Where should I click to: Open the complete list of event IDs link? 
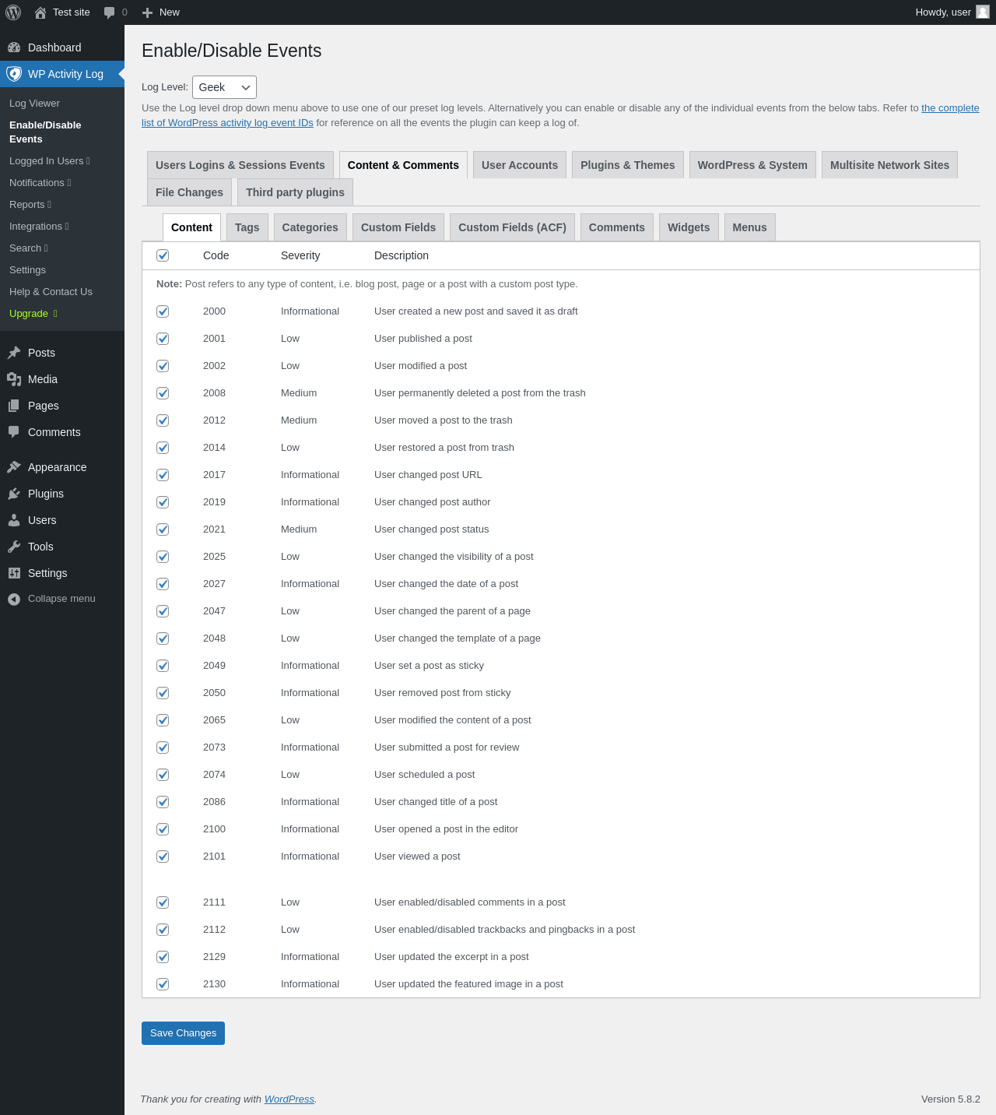(950, 108)
